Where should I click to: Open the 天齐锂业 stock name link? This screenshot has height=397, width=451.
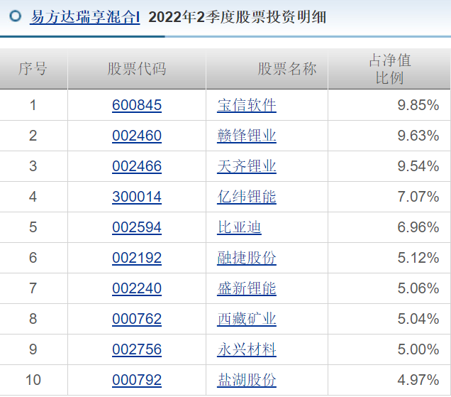point(247,166)
